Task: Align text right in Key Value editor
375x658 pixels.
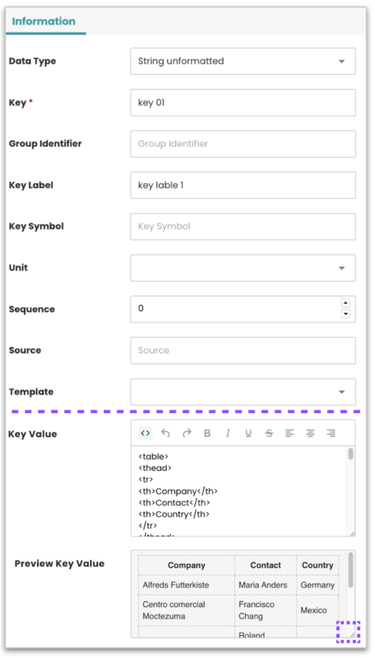Action: coord(331,433)
